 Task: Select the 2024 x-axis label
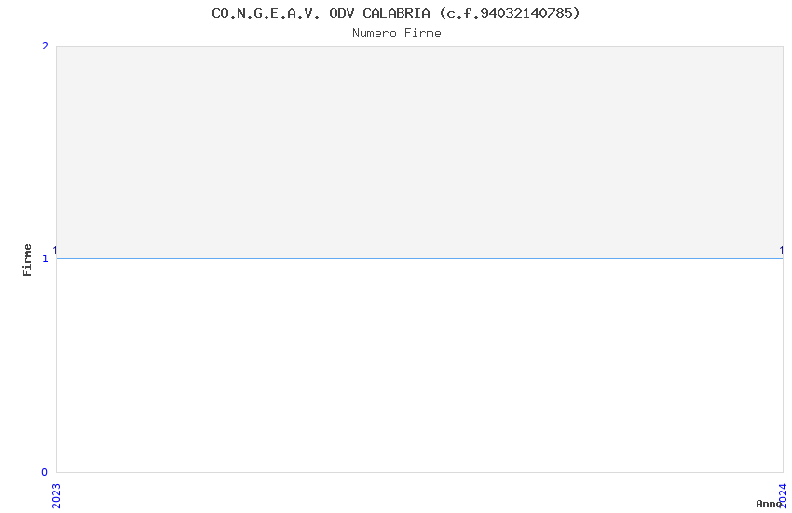point(783,496)
